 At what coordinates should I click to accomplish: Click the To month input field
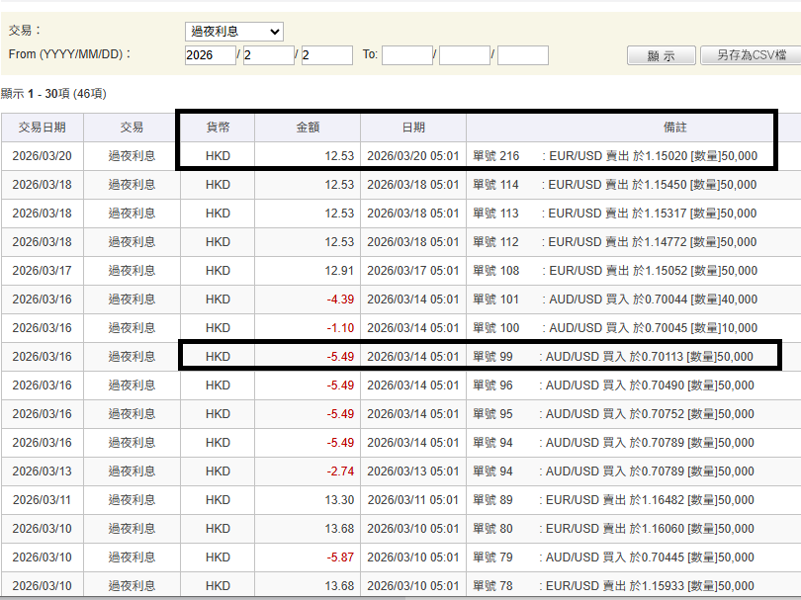pyautogui.click(x=465, y=55)
